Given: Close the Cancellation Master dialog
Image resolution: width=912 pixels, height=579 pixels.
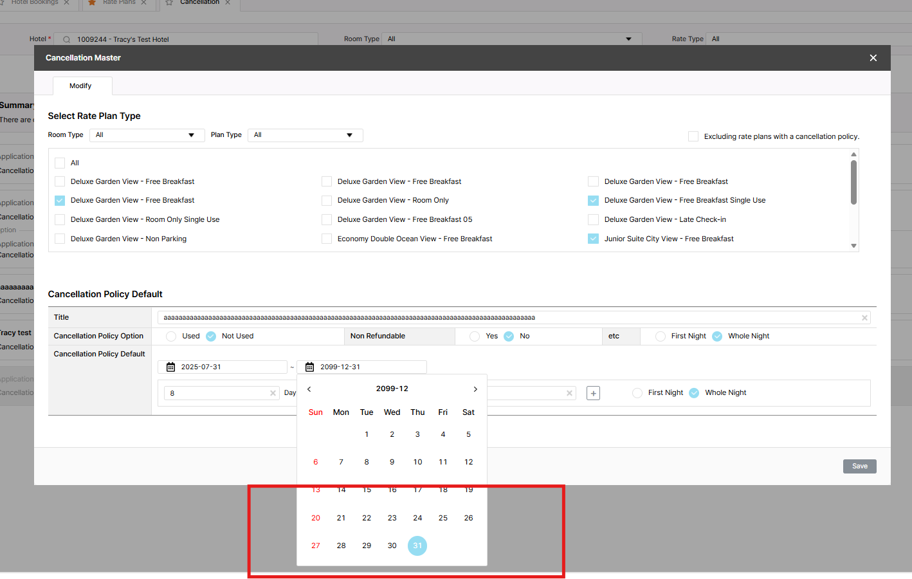Looking at the screenshot, I should (x=873, y=58).
